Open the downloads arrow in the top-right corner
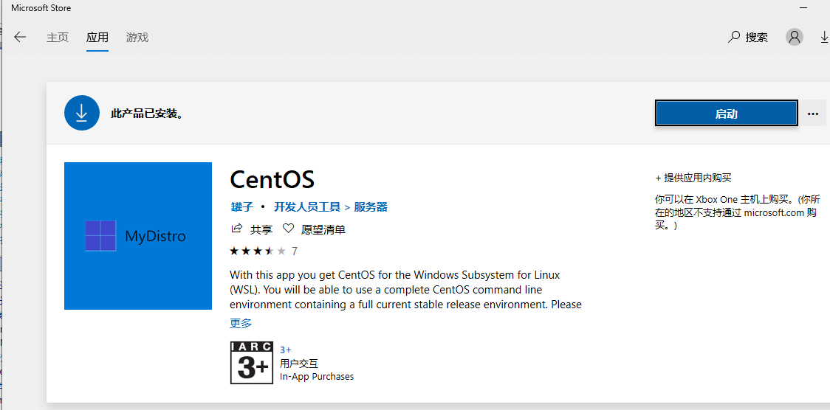This screenshot has height=410, width=830. click(825, 37)
